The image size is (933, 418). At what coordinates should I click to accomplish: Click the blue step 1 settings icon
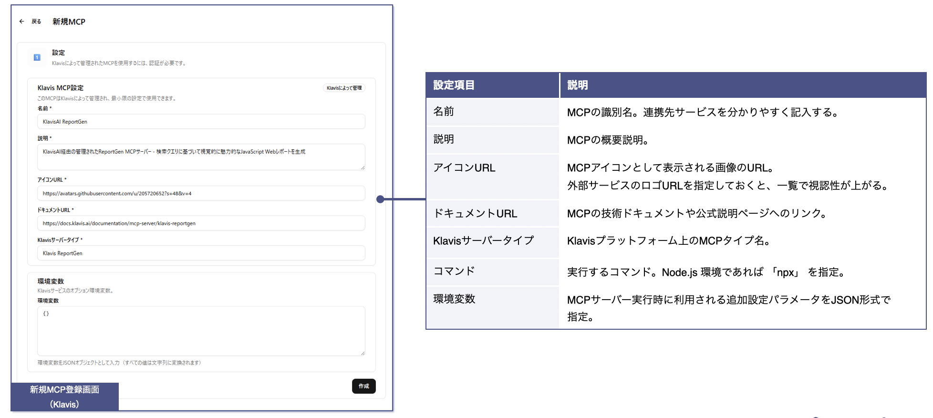click(37, 57)
